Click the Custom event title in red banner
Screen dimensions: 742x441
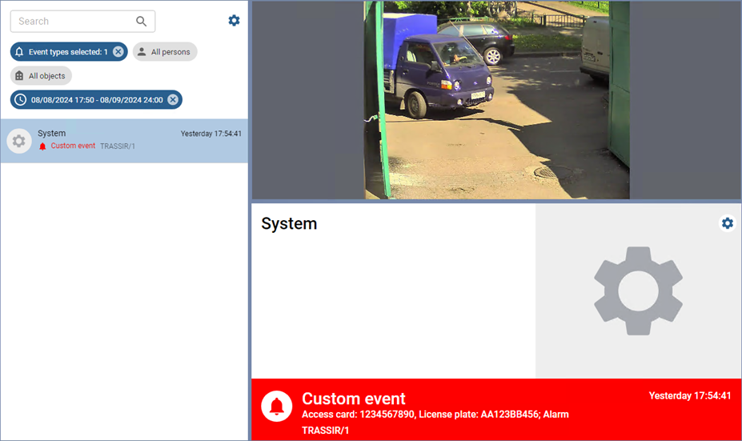353,399
